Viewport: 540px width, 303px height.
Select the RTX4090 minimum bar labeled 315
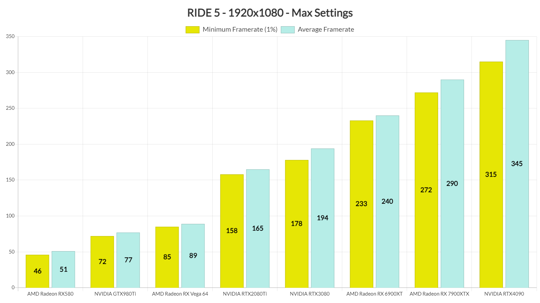(x=491, y=174)
